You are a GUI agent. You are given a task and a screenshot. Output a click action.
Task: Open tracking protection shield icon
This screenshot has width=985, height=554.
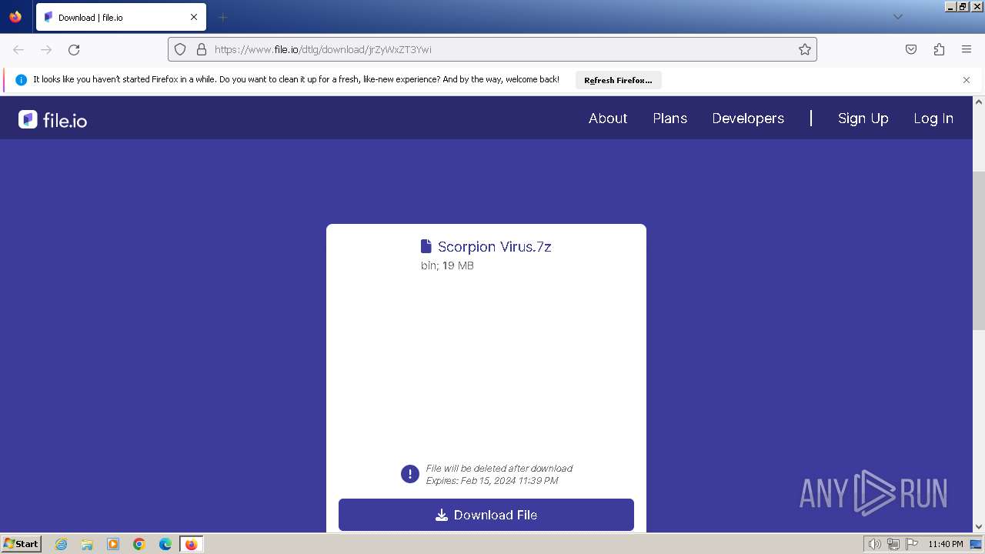coord(180,49)
